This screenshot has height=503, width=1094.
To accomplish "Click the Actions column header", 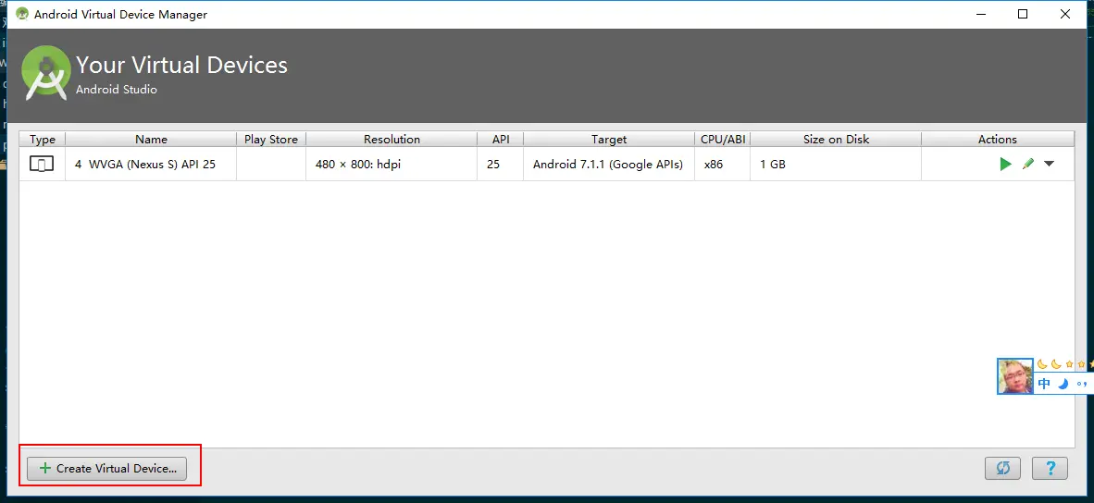I will click(998, 140).
